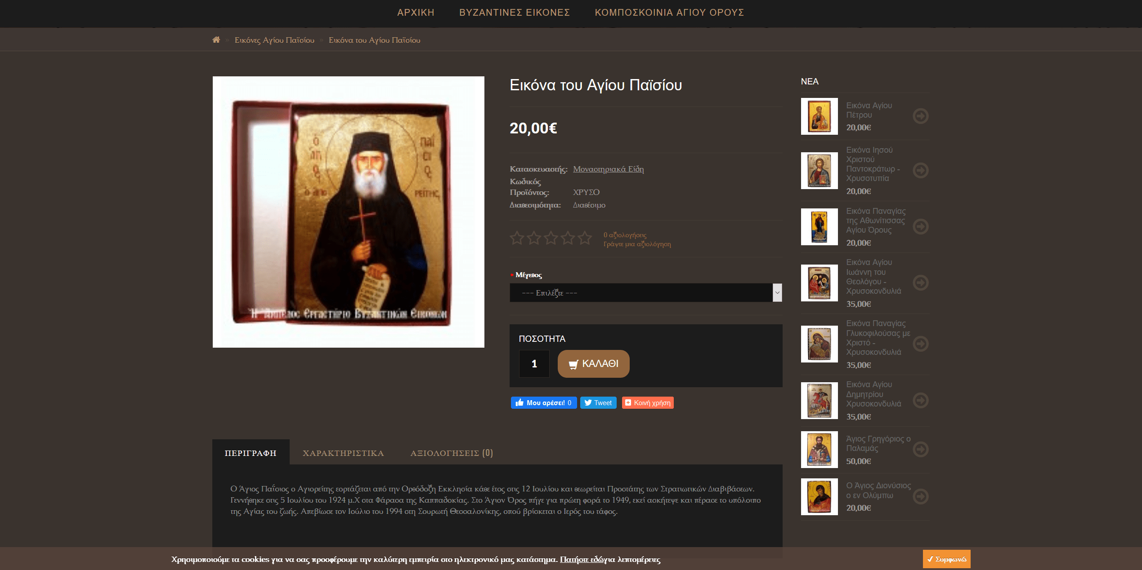Click arrow icon next to Εικόνα Αγίου Πέτρου

coord(921,116)
